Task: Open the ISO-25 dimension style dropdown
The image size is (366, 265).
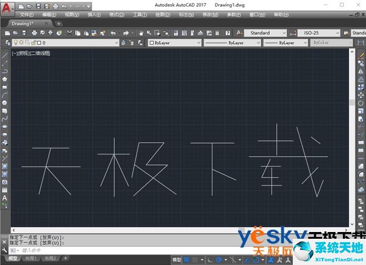Action: pos(337,33)
